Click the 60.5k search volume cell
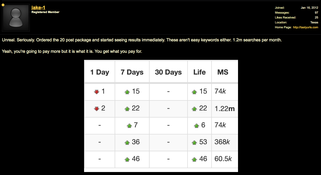 tap(225, 159)
